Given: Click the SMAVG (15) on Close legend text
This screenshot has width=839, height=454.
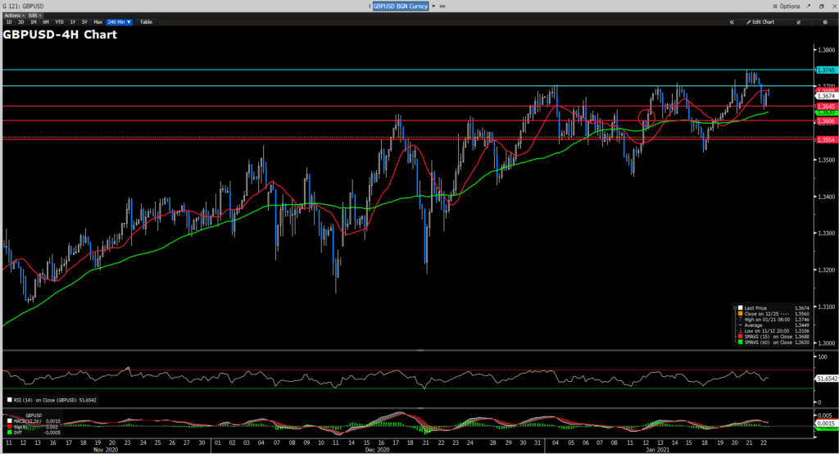Looking at the screenshot, I should point(769,337).
